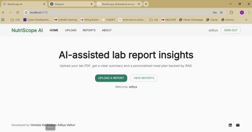Show more bookmarks with double chevron
The image size is (252, 132).
(x=246, y=20)
